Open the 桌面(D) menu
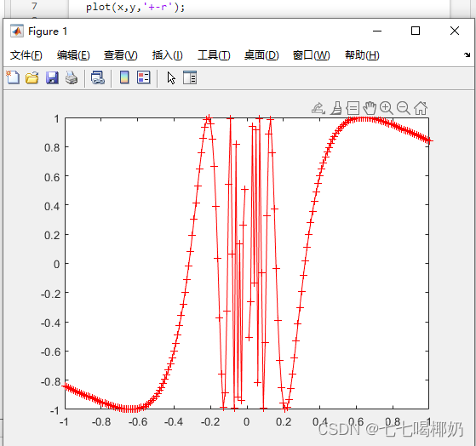This screenshot has height=446, width=476. (261, 55)
